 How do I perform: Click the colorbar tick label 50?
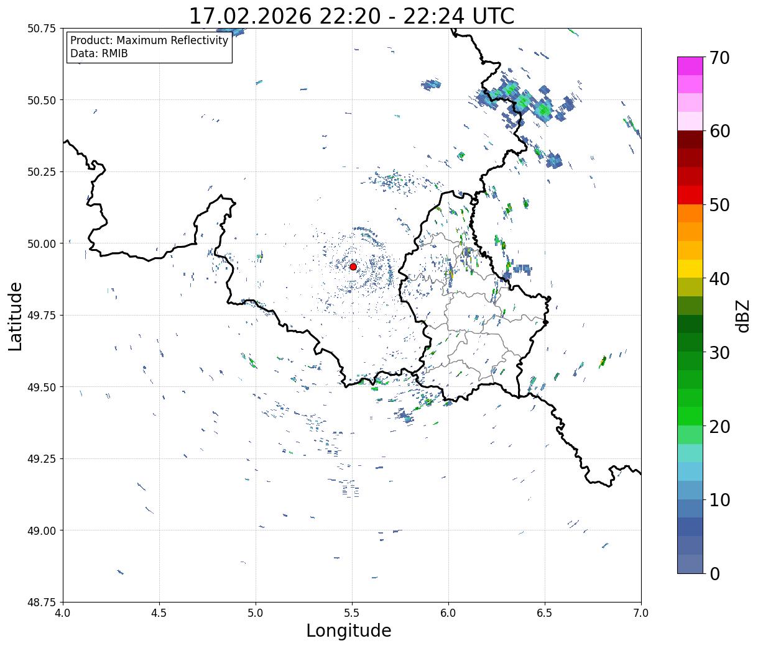point(719,205)
